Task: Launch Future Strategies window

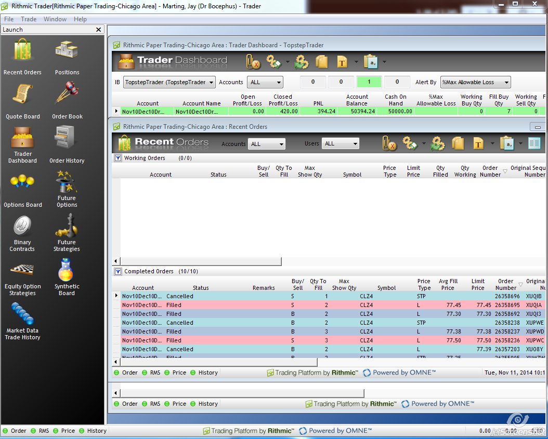Action: point(67,233)
